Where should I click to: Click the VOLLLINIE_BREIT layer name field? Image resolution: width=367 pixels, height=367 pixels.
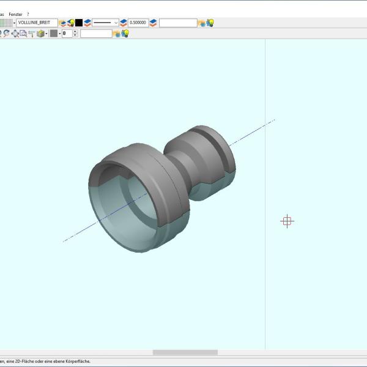pyautogui.click(x=37, y=23)
